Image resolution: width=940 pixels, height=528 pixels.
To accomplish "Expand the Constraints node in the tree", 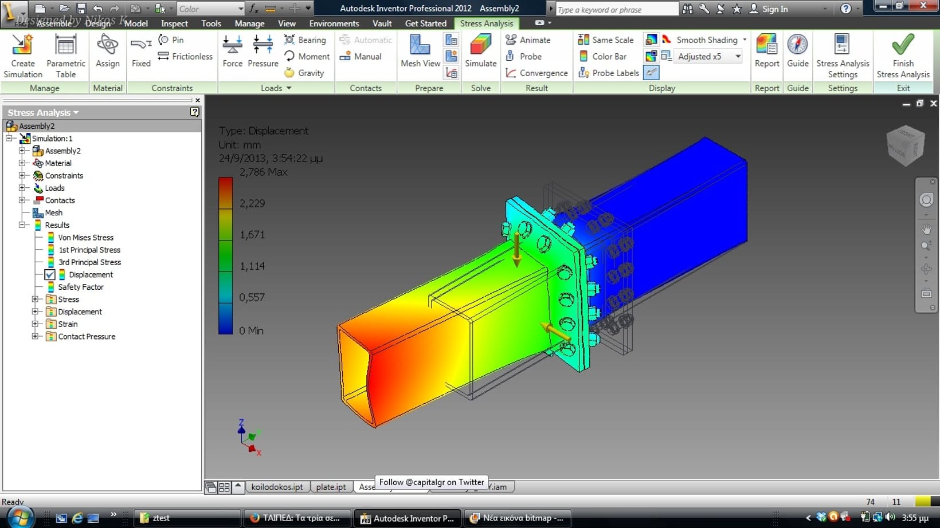I will (22, 176).
